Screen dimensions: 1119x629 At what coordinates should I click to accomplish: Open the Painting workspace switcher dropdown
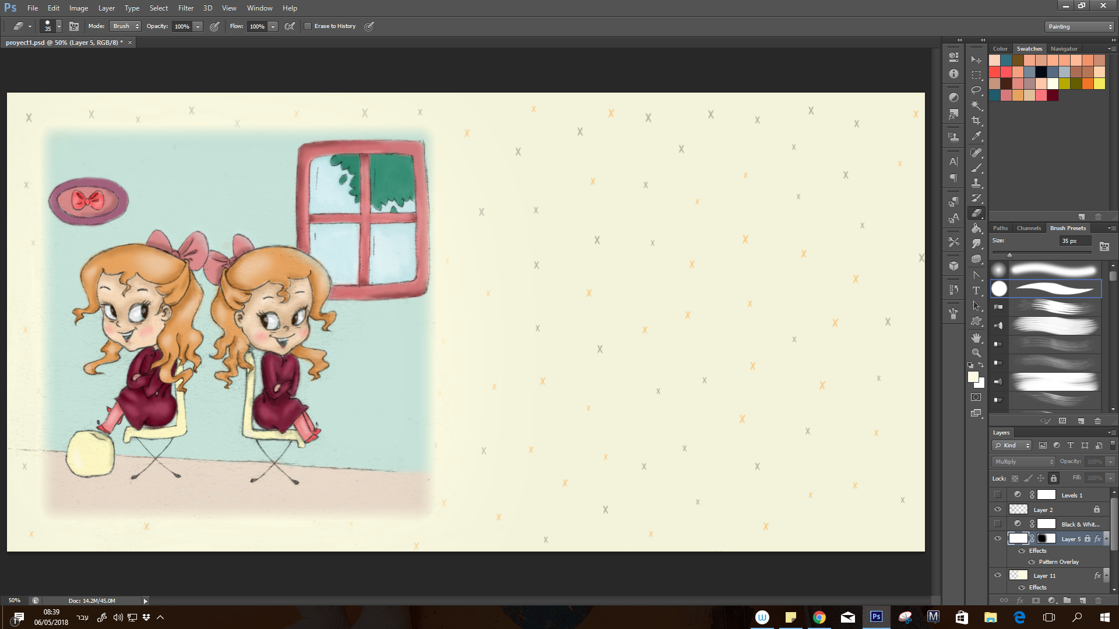click(x=1110, y=26)
